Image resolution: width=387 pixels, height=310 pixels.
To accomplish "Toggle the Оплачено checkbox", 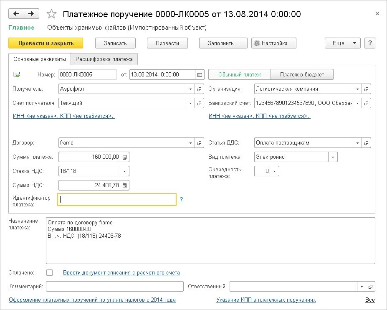I will click(50, 273).
